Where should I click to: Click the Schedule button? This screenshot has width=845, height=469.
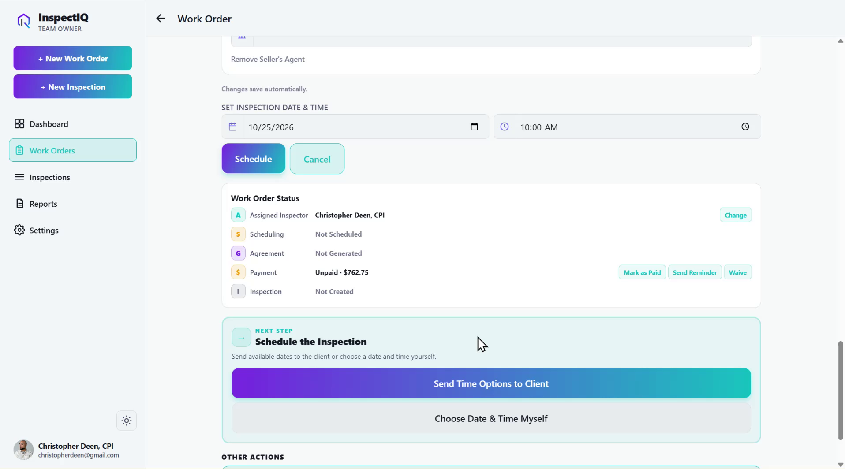(253, 159)
